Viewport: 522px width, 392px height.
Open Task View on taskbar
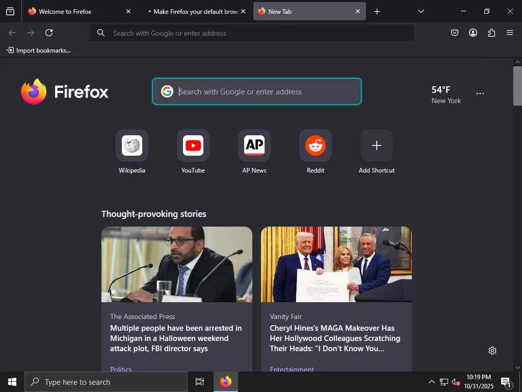199,382
